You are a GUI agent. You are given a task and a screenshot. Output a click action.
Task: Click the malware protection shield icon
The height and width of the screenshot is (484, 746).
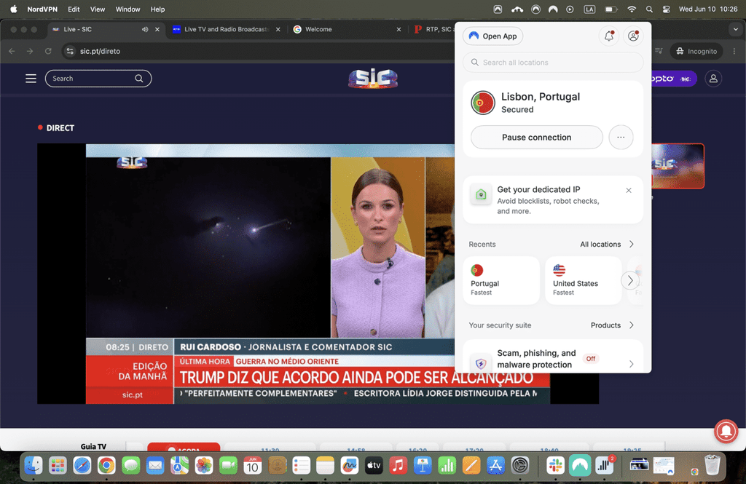click(x=481, y=364)
